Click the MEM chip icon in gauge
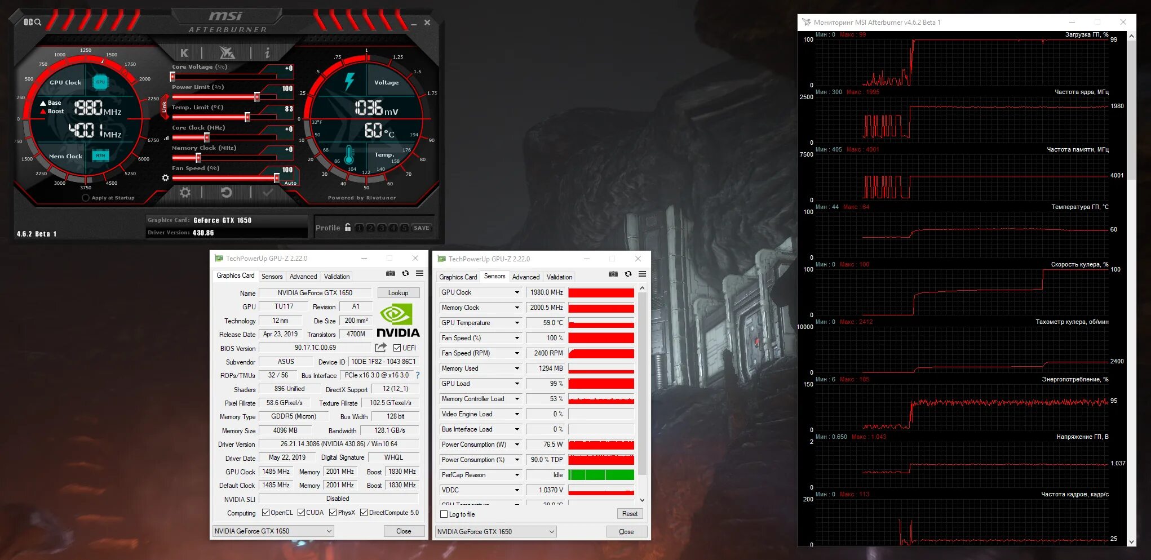 100,155
